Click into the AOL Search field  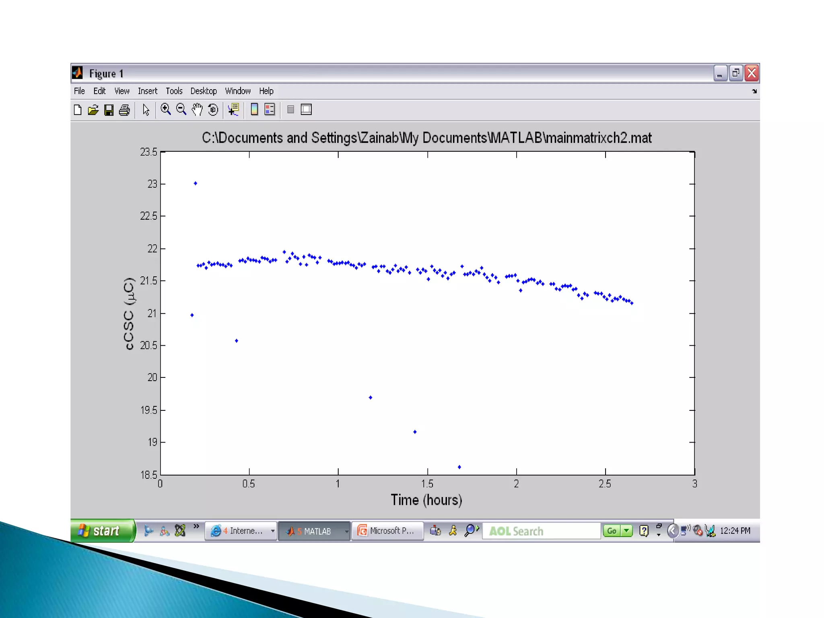pos(541,531)
